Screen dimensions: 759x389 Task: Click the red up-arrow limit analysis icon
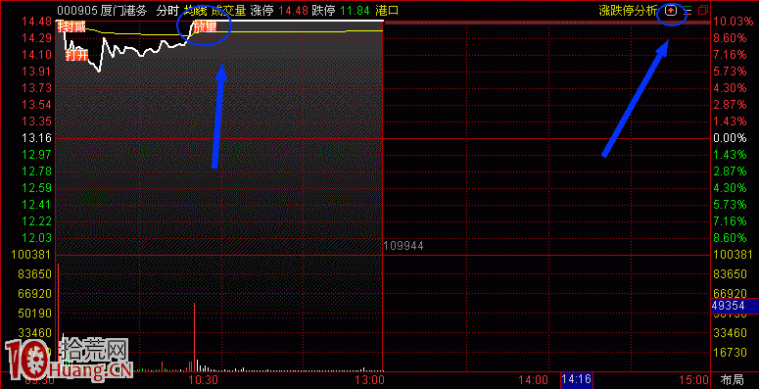671,10
